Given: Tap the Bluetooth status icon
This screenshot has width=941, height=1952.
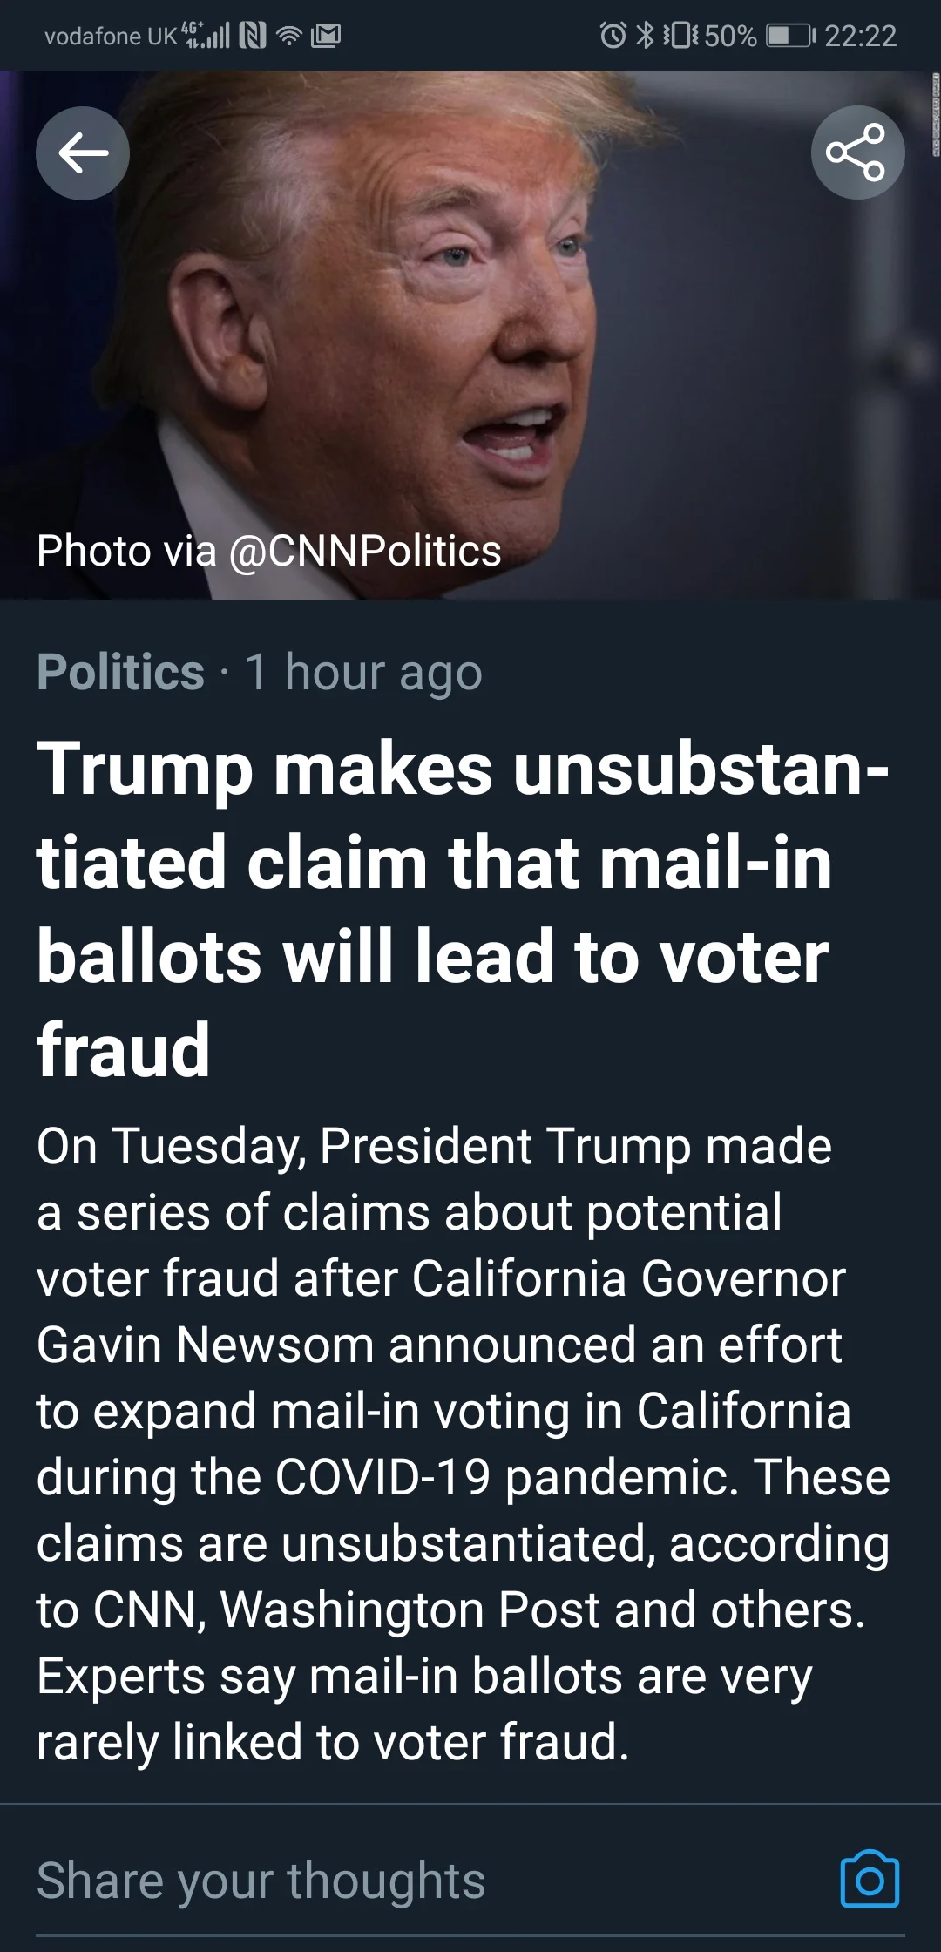Looking at the screenshot, I should coord(645,36).
